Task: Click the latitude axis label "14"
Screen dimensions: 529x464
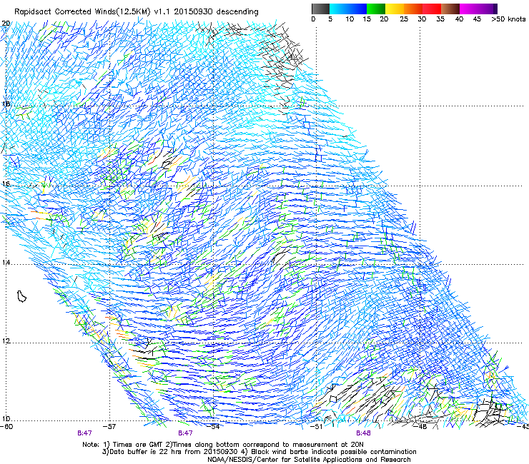Action: click(6, 263)
